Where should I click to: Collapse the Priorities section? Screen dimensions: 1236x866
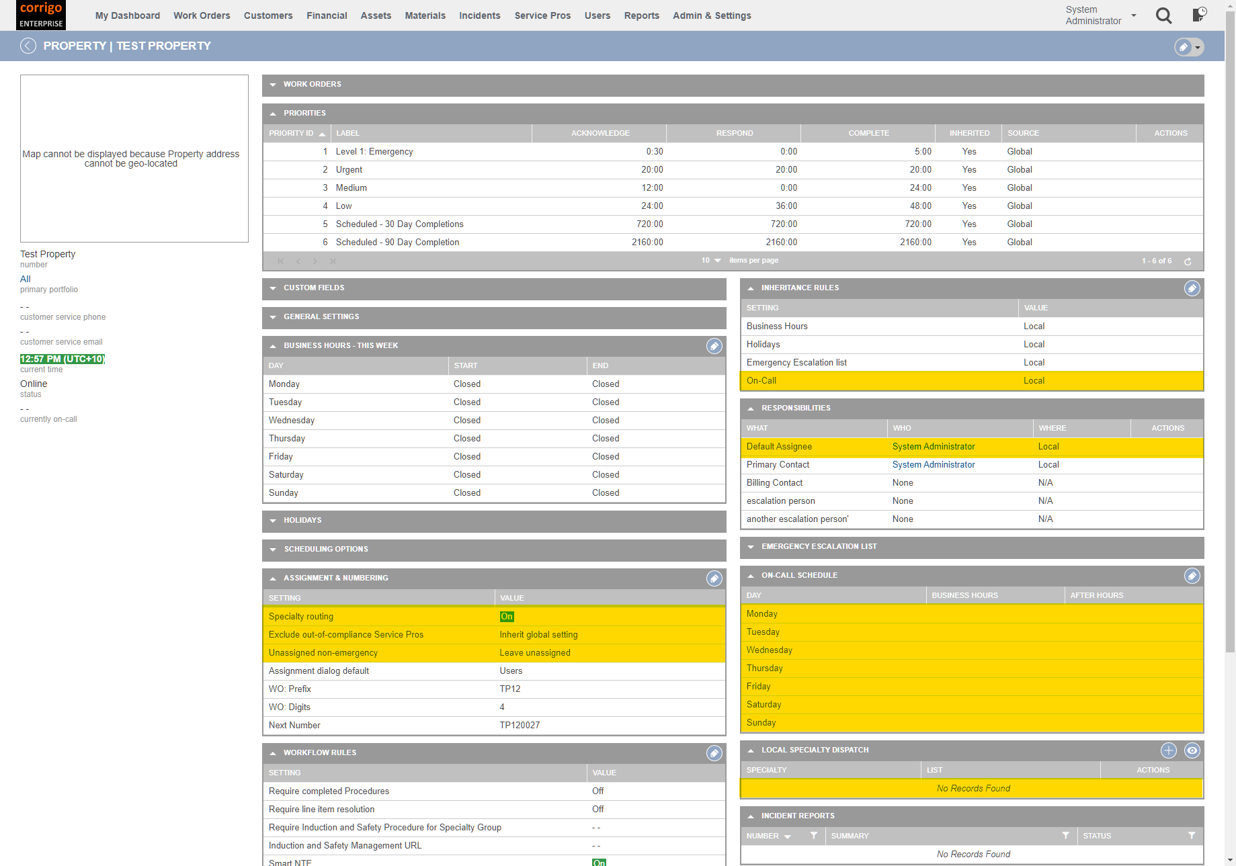click(274, 113)
